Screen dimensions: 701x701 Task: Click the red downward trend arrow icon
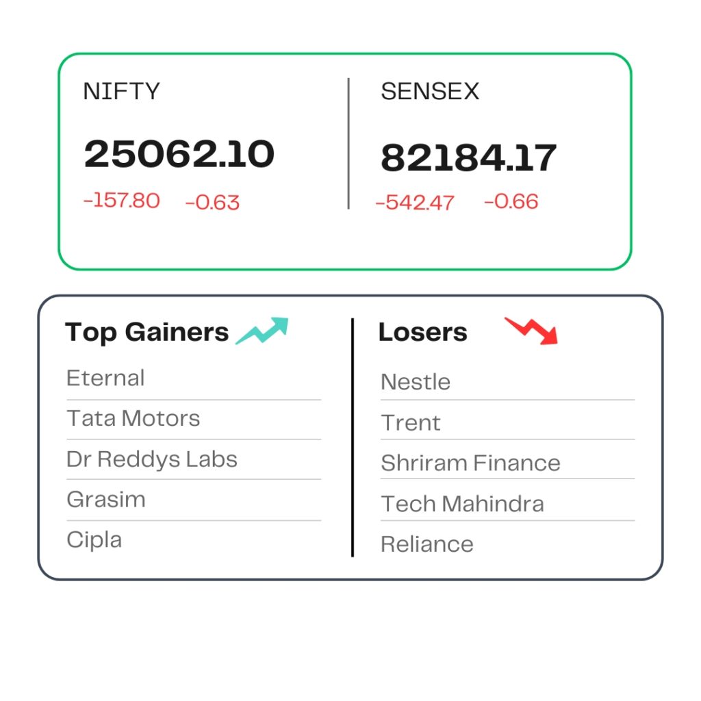pos(531,331)
